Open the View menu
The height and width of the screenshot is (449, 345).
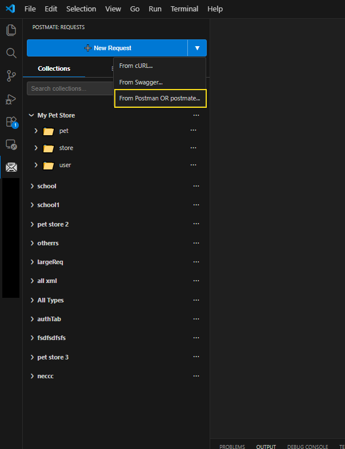[113, 9]
